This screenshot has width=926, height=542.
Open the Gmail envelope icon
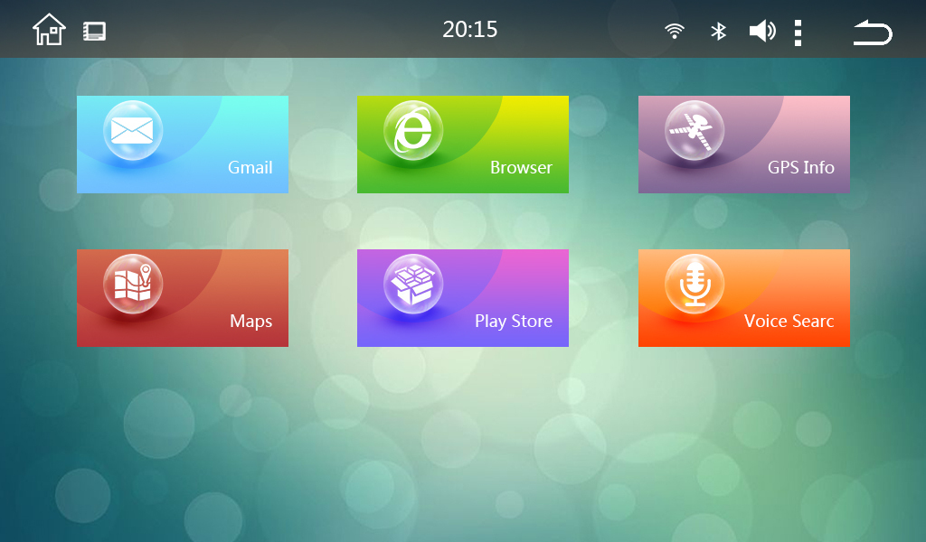pos(133,130)
